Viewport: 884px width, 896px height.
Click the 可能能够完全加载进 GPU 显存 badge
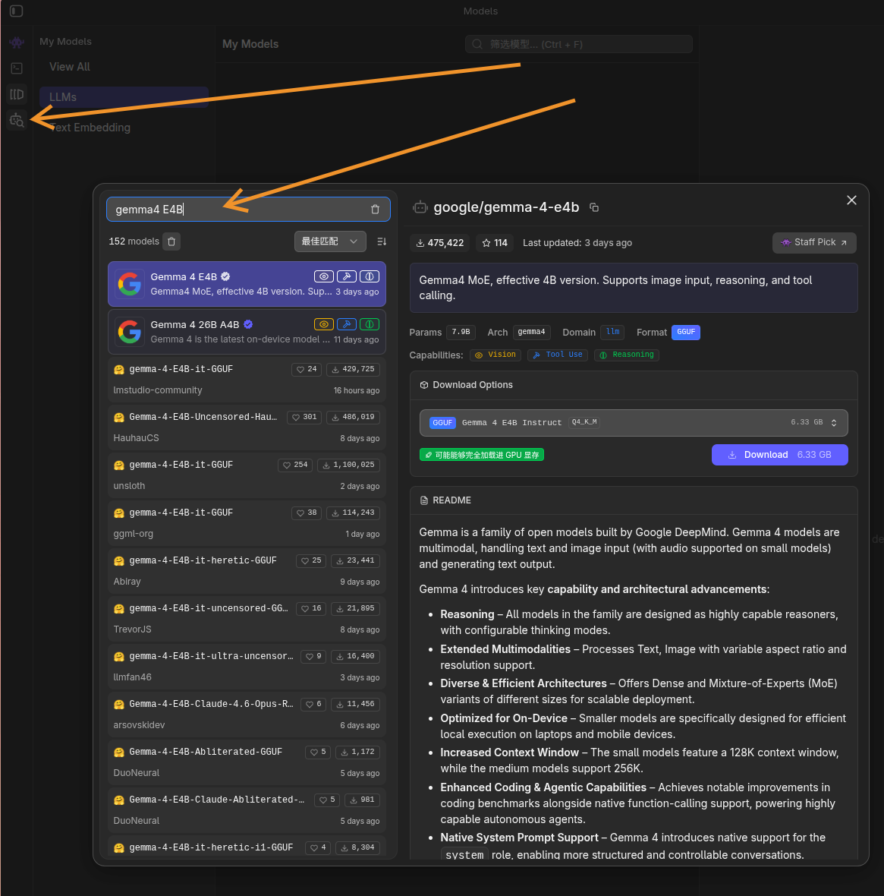(481, 455)
